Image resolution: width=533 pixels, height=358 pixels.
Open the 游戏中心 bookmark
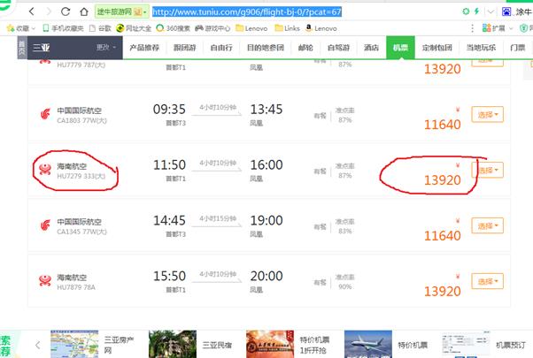tap(212, 28)
